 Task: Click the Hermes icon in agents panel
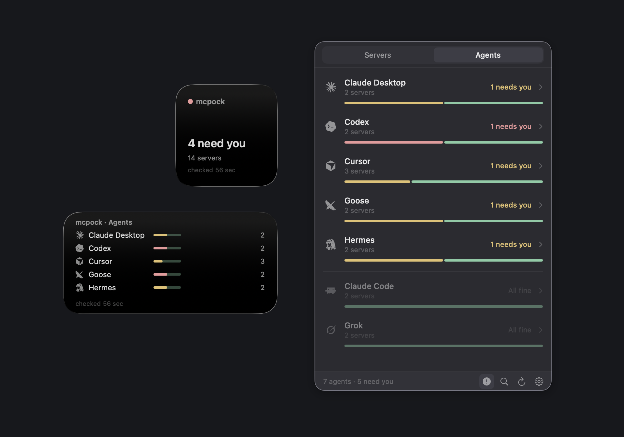point(331,244)
